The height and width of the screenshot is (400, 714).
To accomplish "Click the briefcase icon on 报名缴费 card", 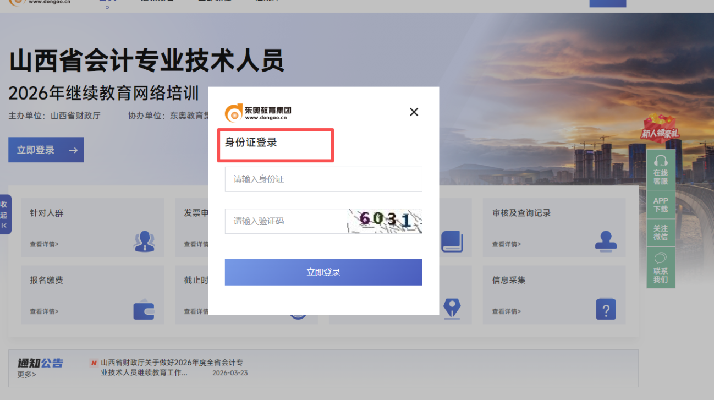I will 144,309.
